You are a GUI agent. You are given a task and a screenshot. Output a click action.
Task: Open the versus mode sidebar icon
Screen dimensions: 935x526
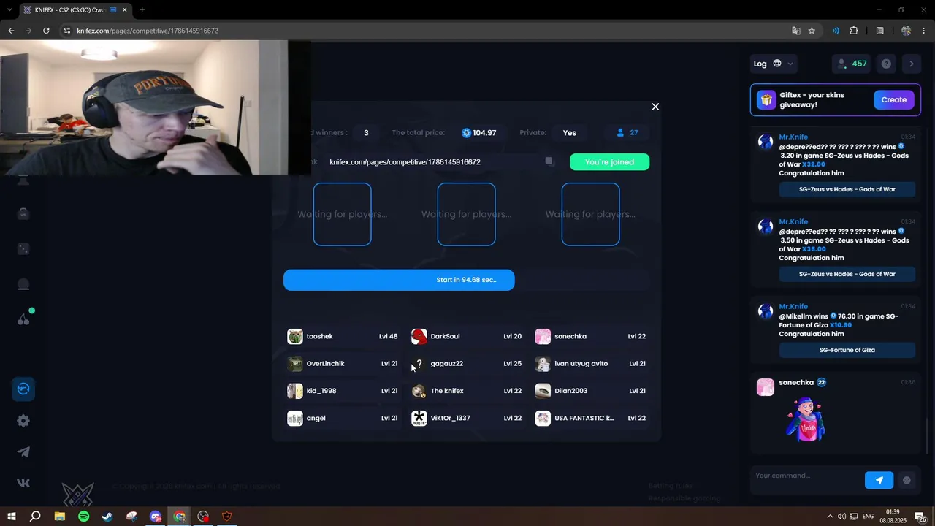pos(23,214)
